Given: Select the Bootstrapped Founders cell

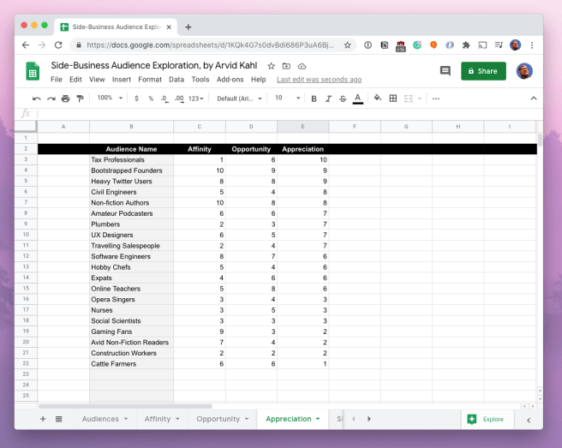Looking at the screenshot, I should [132, 170].
